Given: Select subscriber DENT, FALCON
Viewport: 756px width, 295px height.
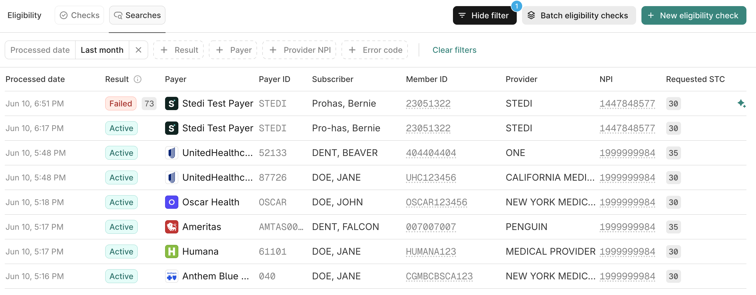Looking at the screenshot, I should click(345, 227).
